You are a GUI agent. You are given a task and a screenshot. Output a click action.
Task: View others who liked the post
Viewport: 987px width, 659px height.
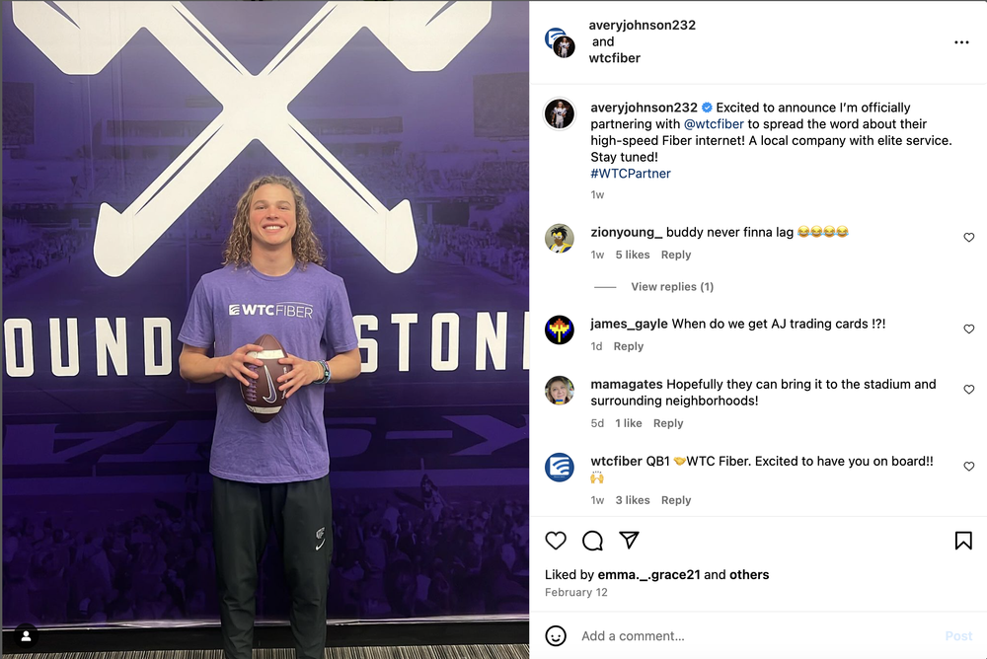[x=749, y=575]
